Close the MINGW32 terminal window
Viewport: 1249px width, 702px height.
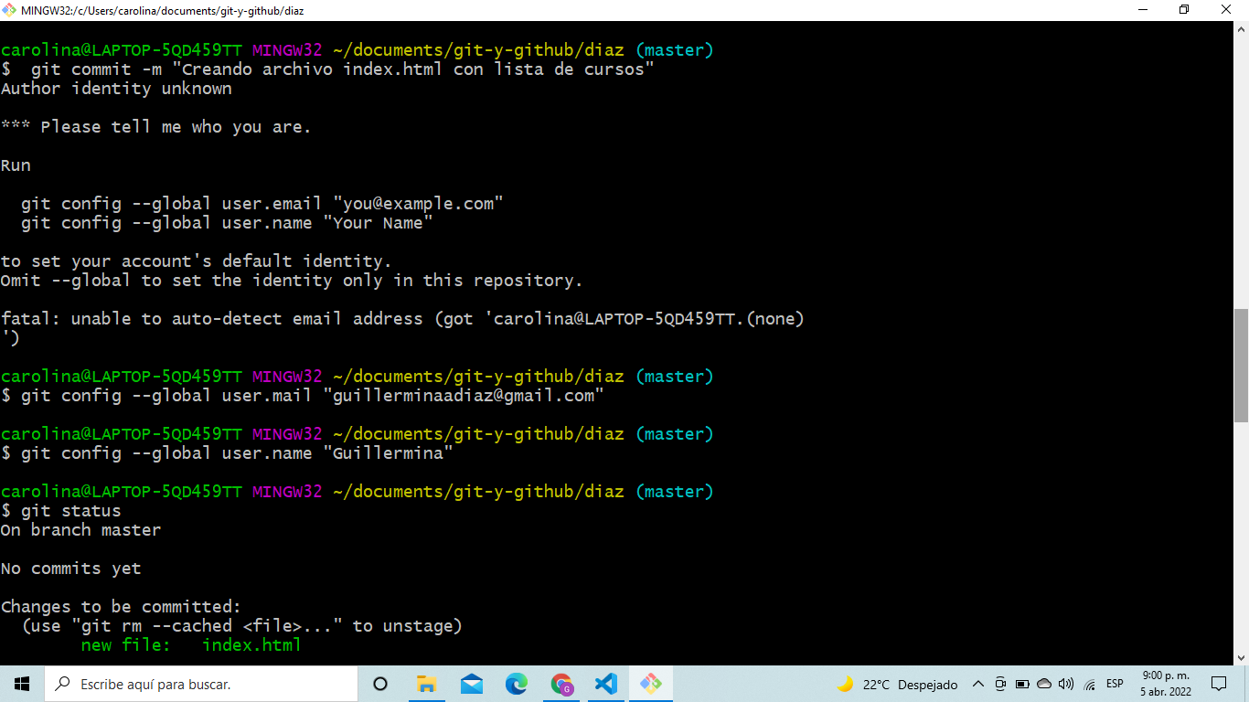(1227, 10)
